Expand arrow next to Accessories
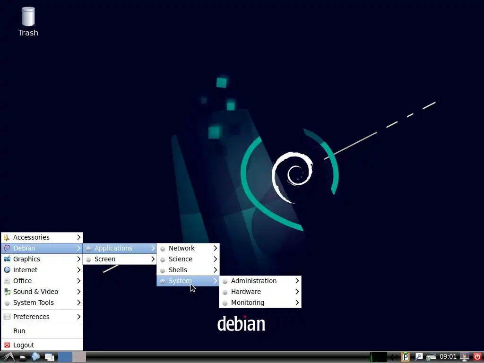484x363 pixels. point(79,237)
